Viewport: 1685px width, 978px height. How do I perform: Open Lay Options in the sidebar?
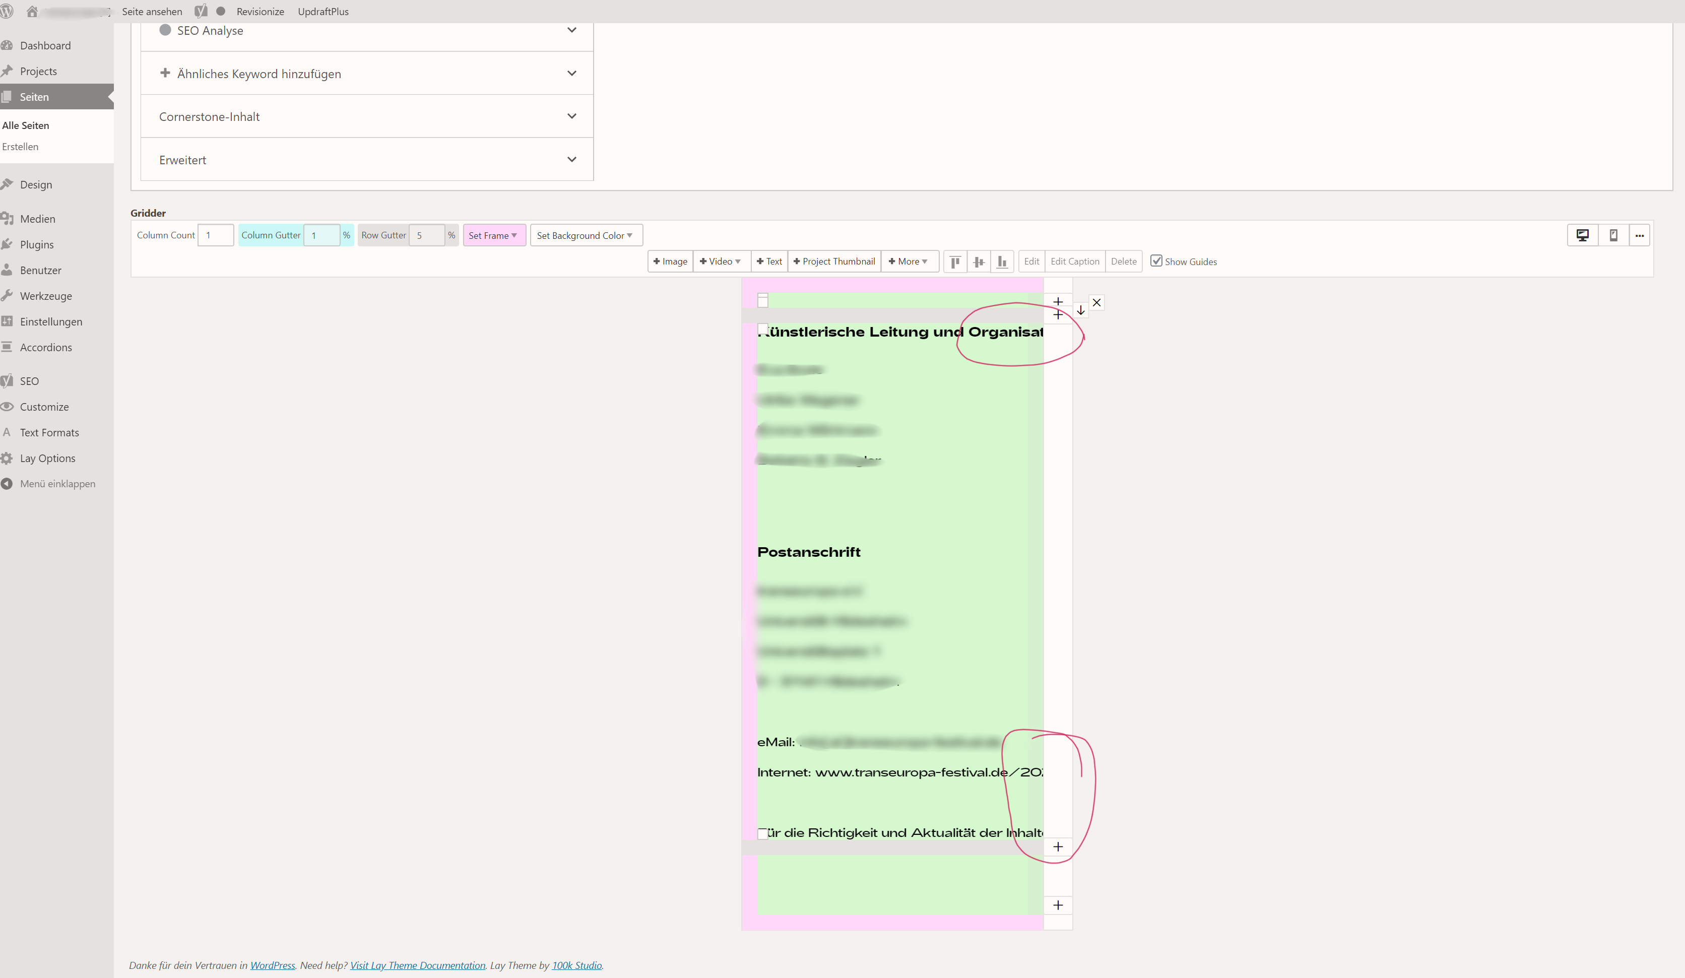47,458
